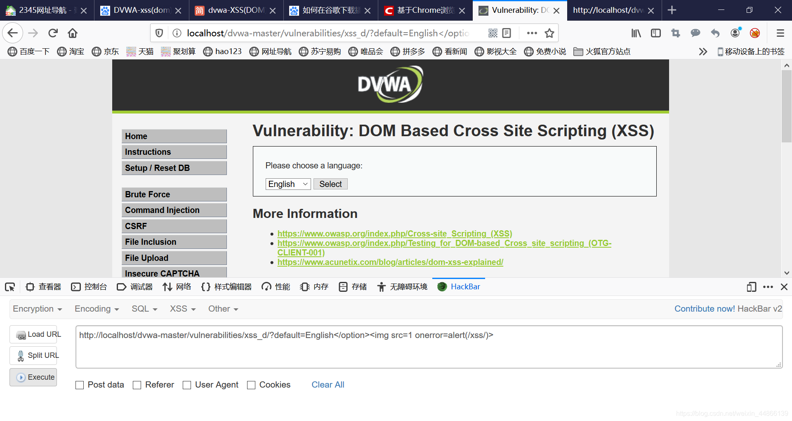The image size is (792, 421).
Task: Expand the XSS dropdown in HackBar
Action: 183,309
